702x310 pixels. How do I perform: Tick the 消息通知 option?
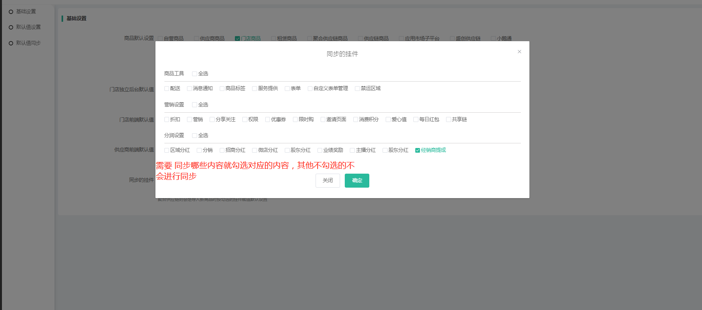pyautogui.click(x=189, y=89)
